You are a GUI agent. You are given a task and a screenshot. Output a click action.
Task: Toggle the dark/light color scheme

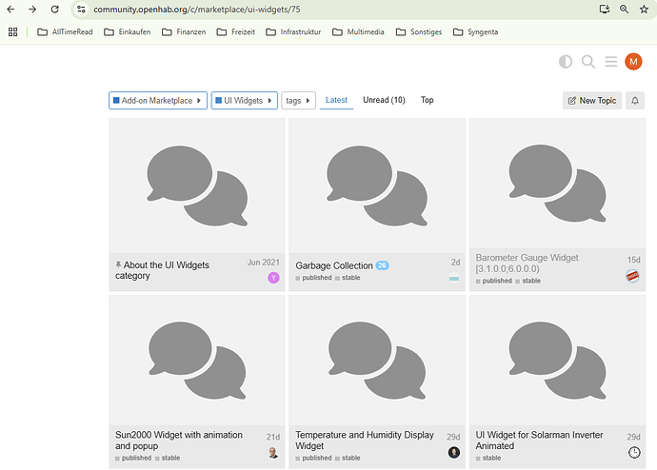tap(566, 62)
